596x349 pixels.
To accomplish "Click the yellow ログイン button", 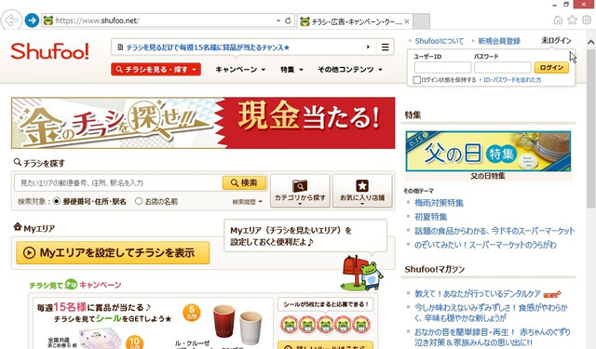I will (x=551, y=68).
